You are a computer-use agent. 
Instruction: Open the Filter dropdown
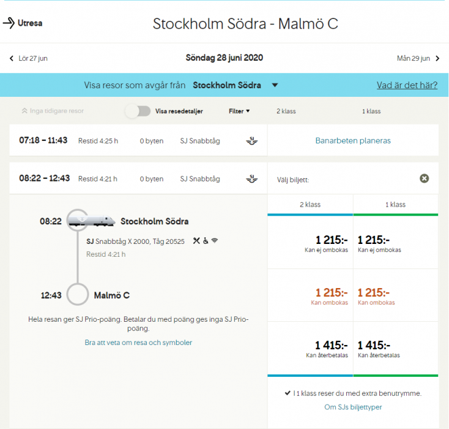pyautogui.click(x=239, y=111)
